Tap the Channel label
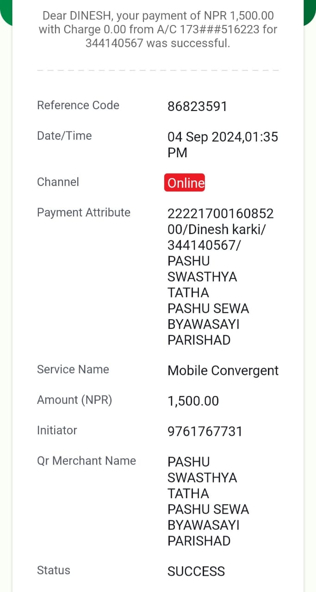316x592 pixels. click(58, 182)
